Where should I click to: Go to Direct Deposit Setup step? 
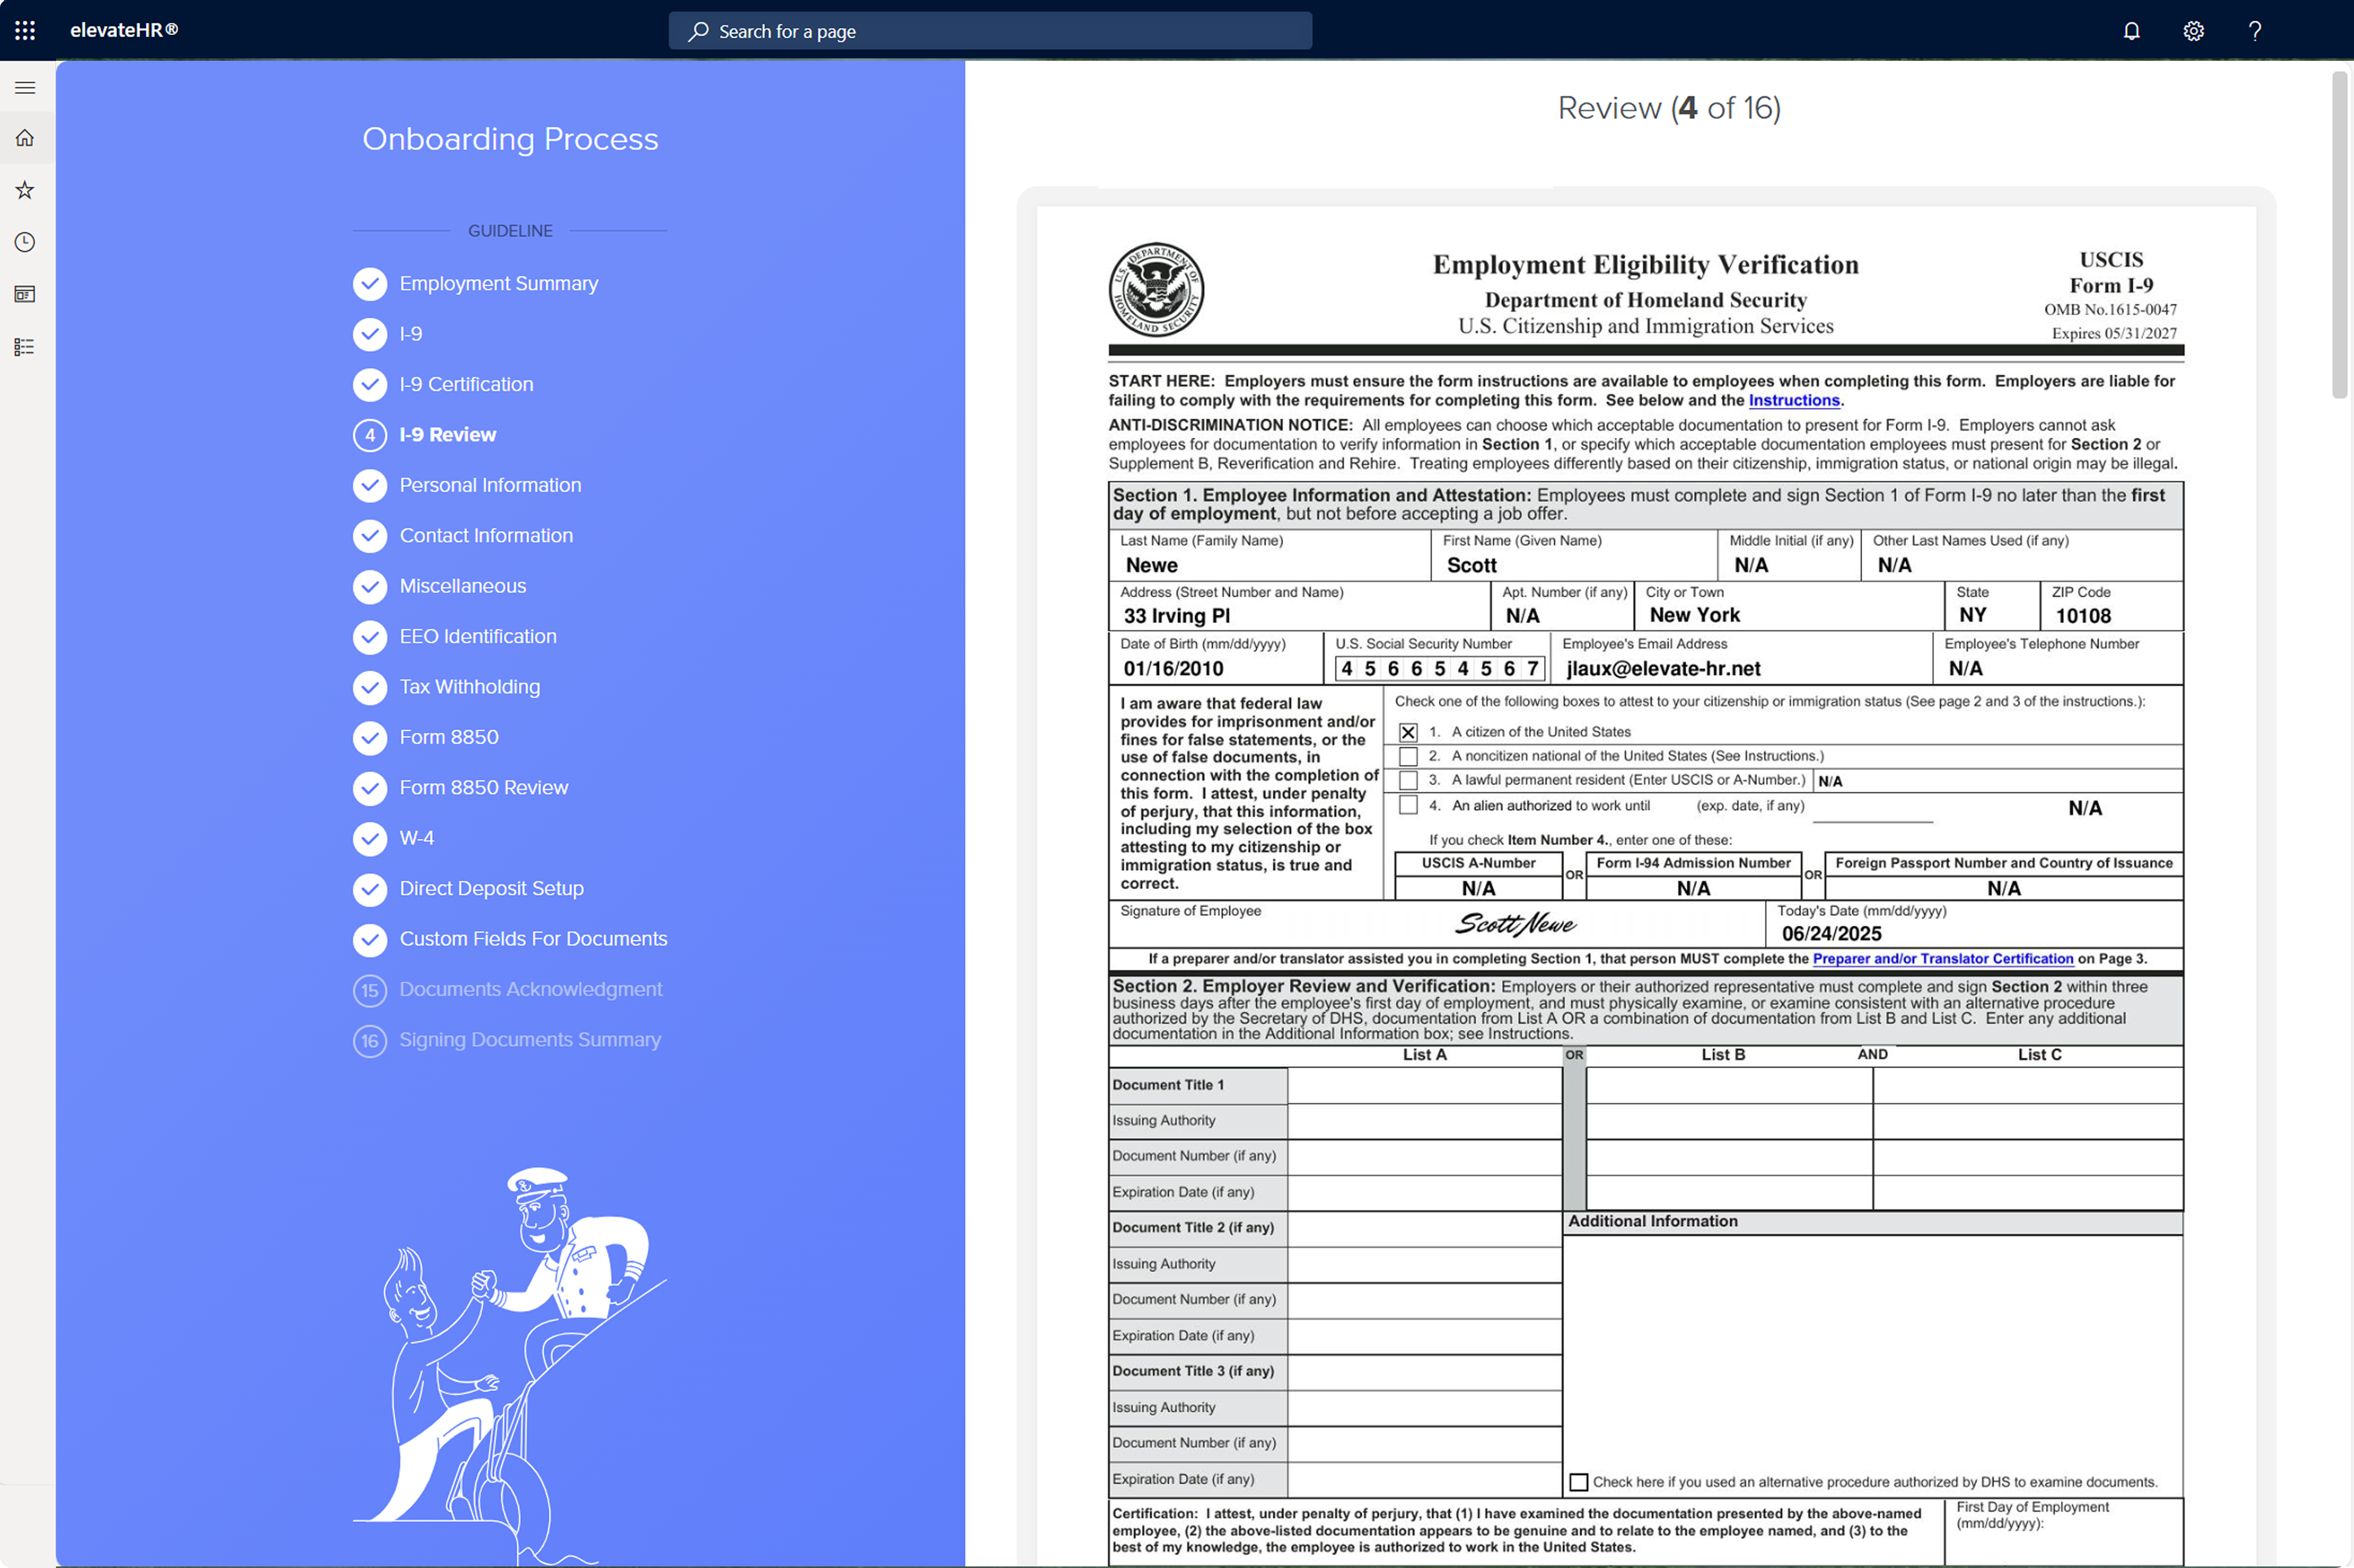[491, 888]
